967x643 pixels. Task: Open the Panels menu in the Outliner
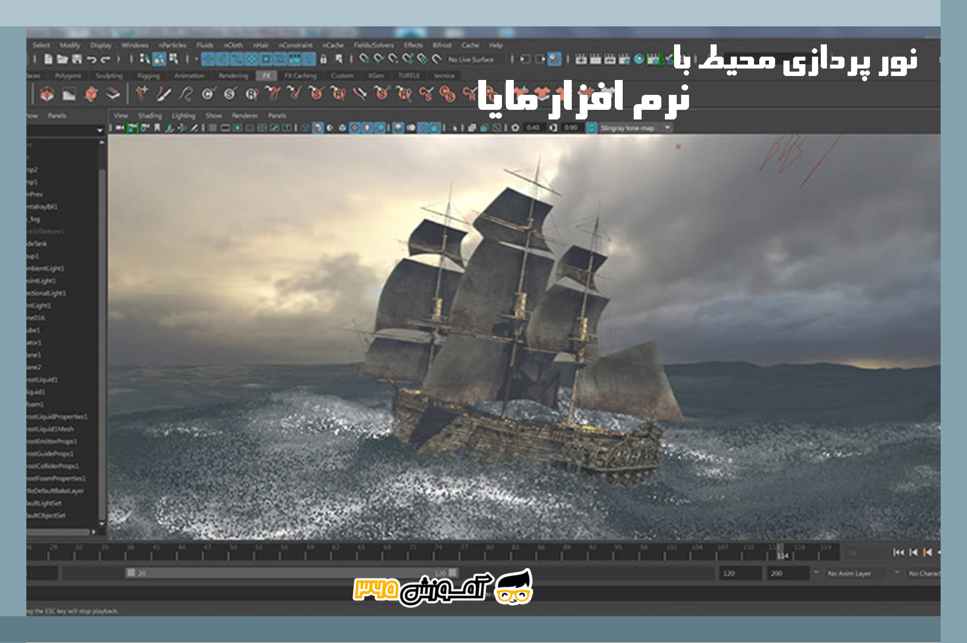point(57,116)
